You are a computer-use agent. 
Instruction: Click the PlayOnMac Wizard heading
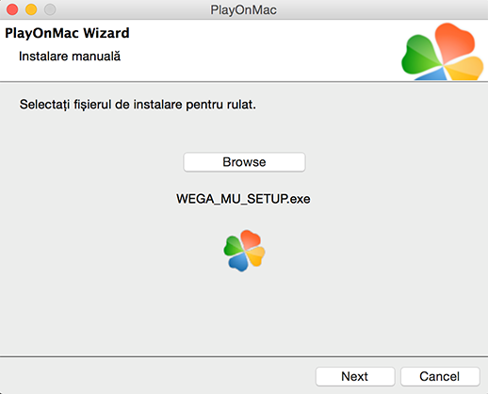(x=67, y=33)
